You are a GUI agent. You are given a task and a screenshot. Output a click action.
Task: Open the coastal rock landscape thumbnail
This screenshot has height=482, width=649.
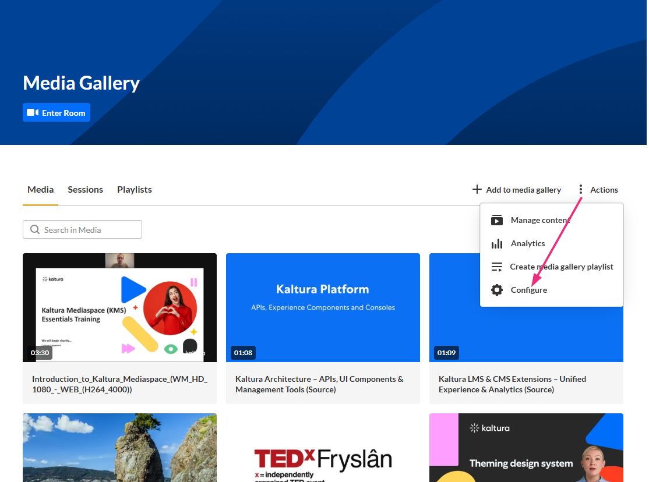click(x=119, y=448)
